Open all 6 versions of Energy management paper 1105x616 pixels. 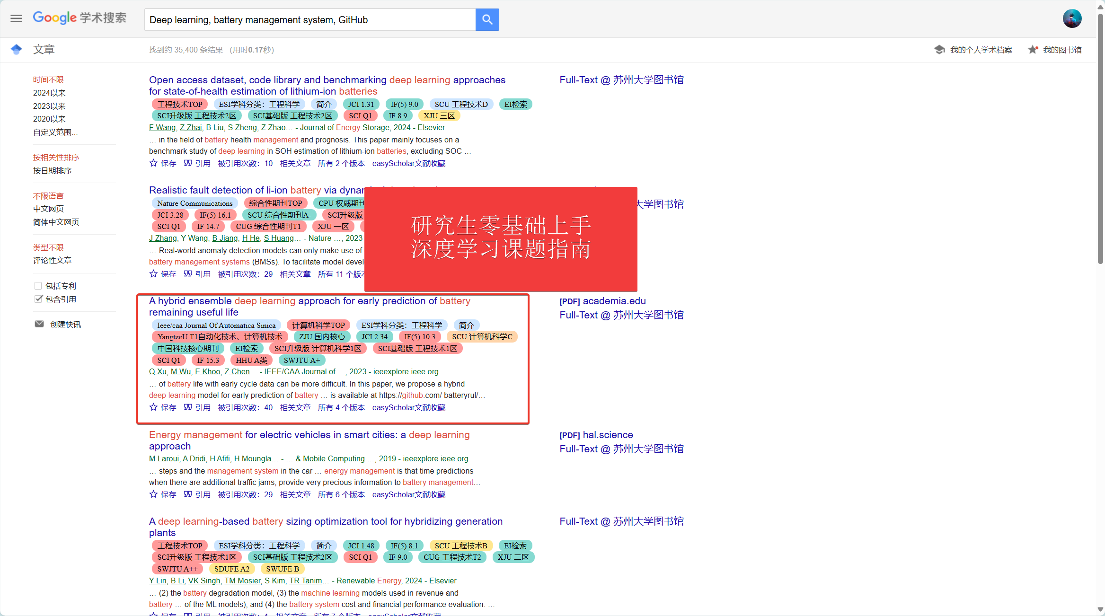coord(341,494)
